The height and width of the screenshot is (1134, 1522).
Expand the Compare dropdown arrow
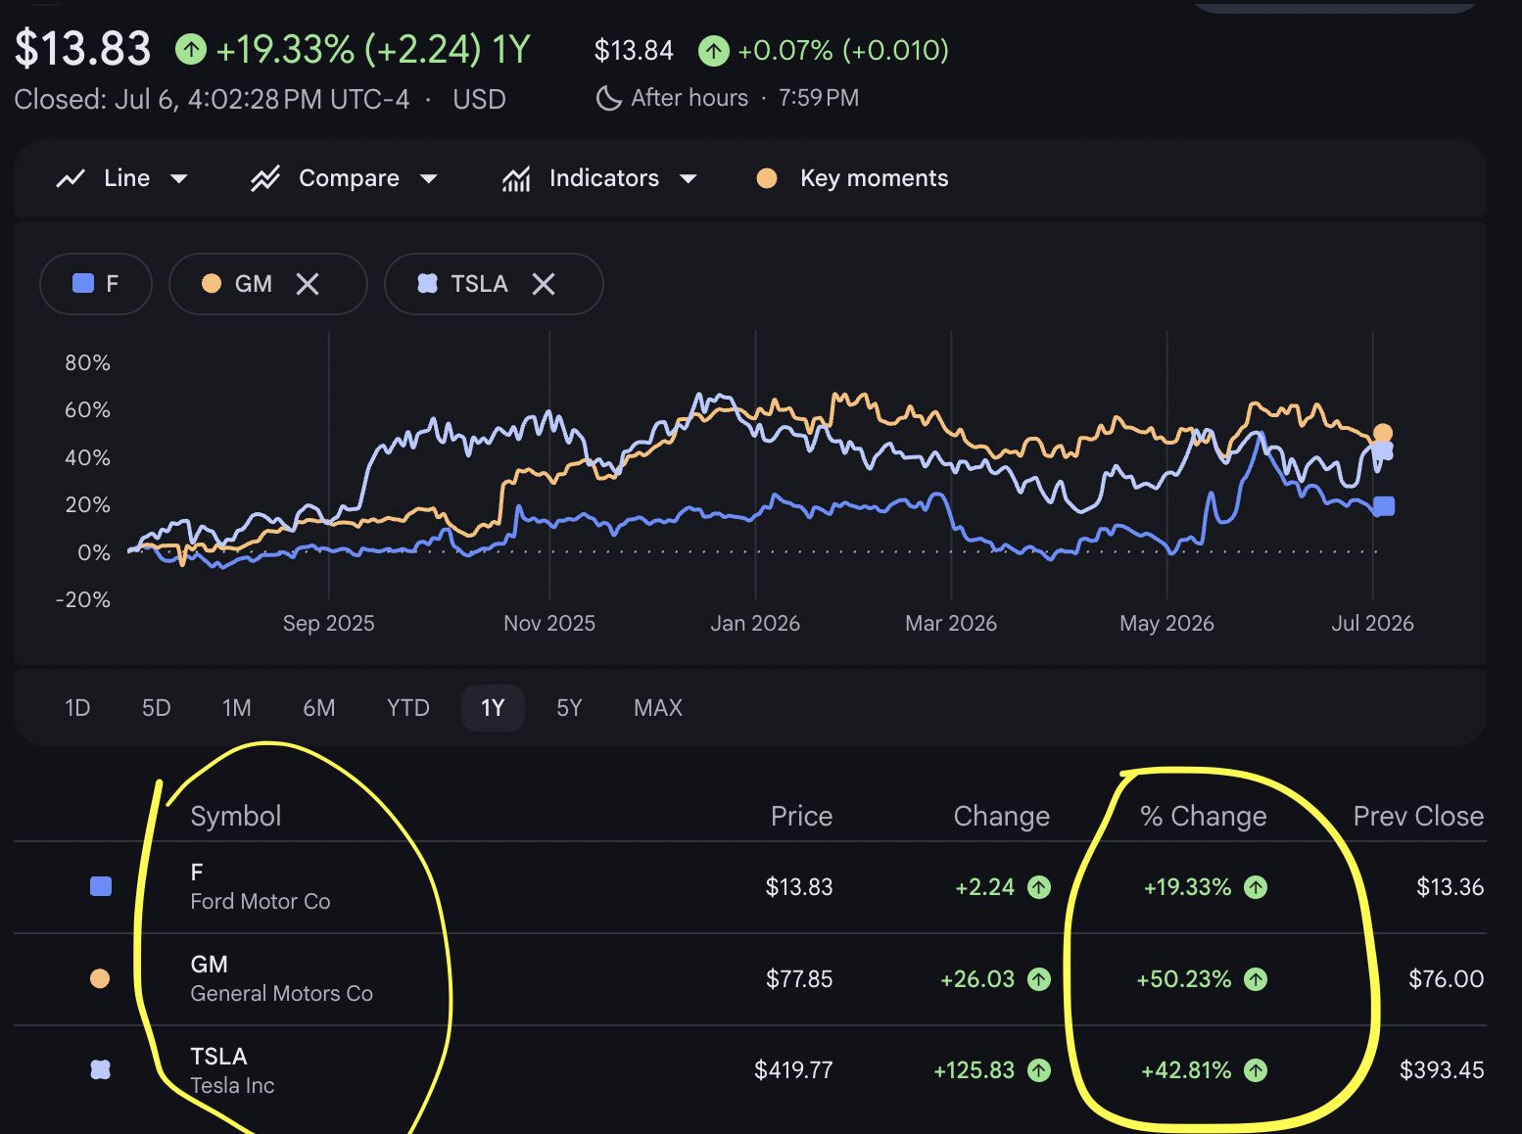[x=428, y=179]
